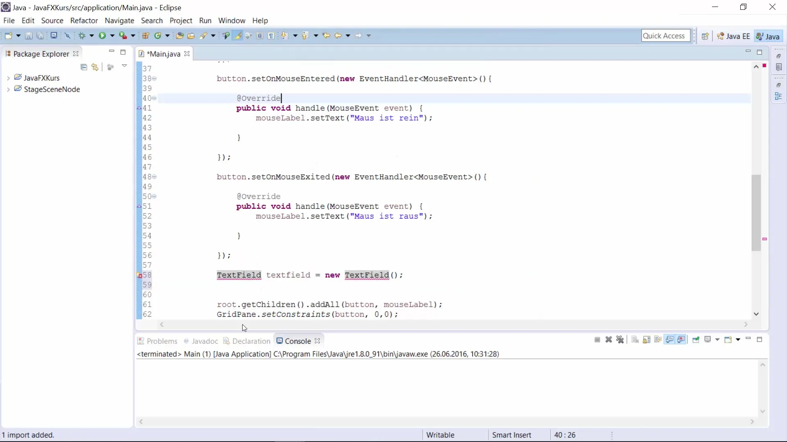This screenshot has width=787, height=442.
Task: Start debugging with the bug icon
Action: (82, 36)
